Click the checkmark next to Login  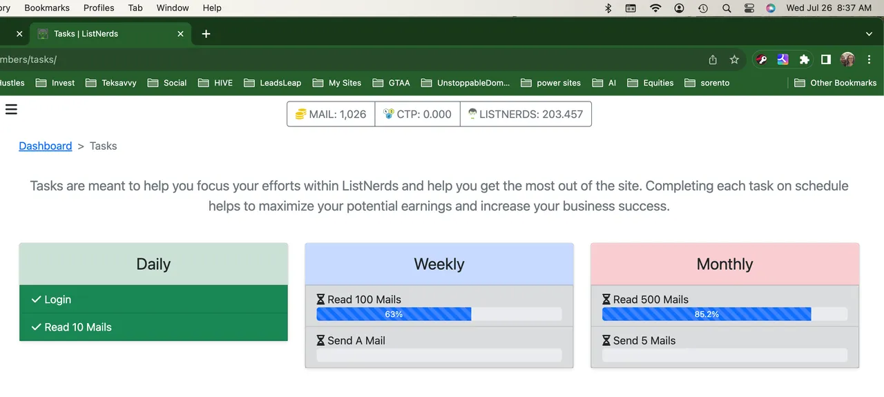(36, 300)
